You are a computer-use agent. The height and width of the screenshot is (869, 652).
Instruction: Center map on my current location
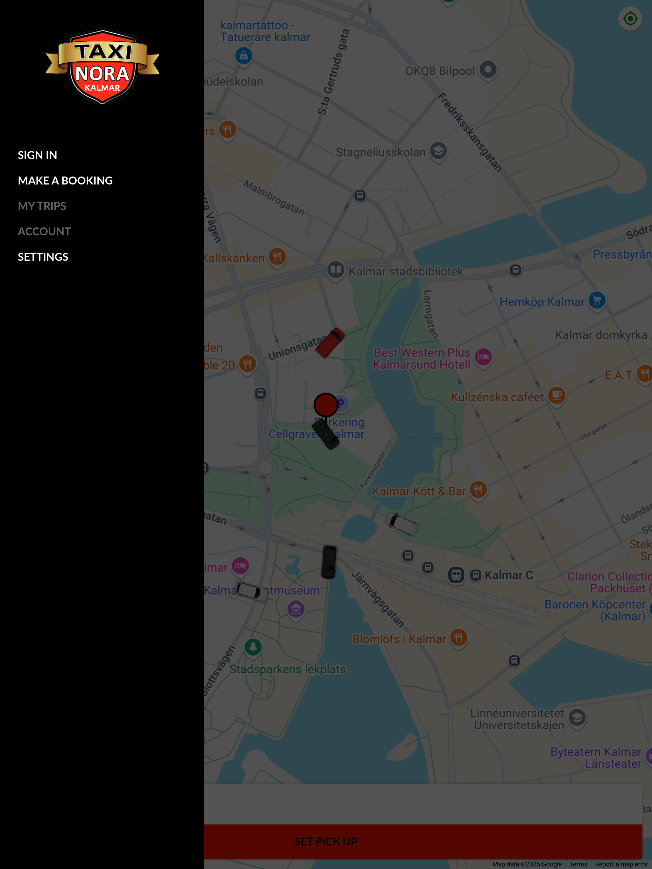point(630,18)
